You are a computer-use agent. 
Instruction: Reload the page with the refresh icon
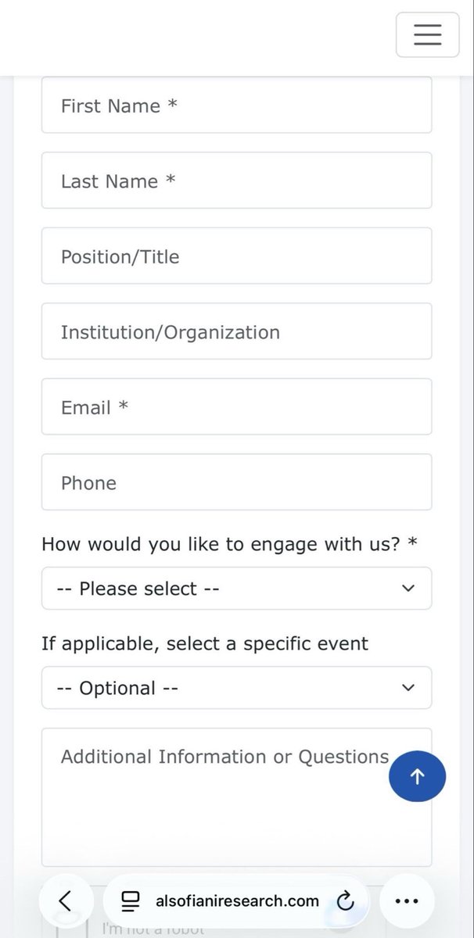(345, 901)
